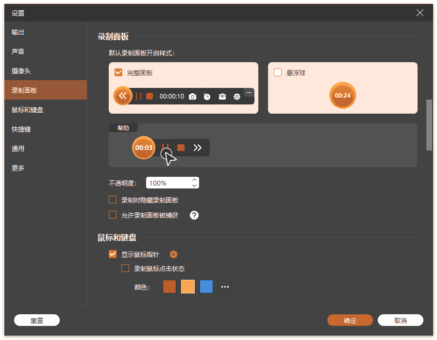Increase opacity with the up arrow

pyautogui.click(x=194, y=180)
